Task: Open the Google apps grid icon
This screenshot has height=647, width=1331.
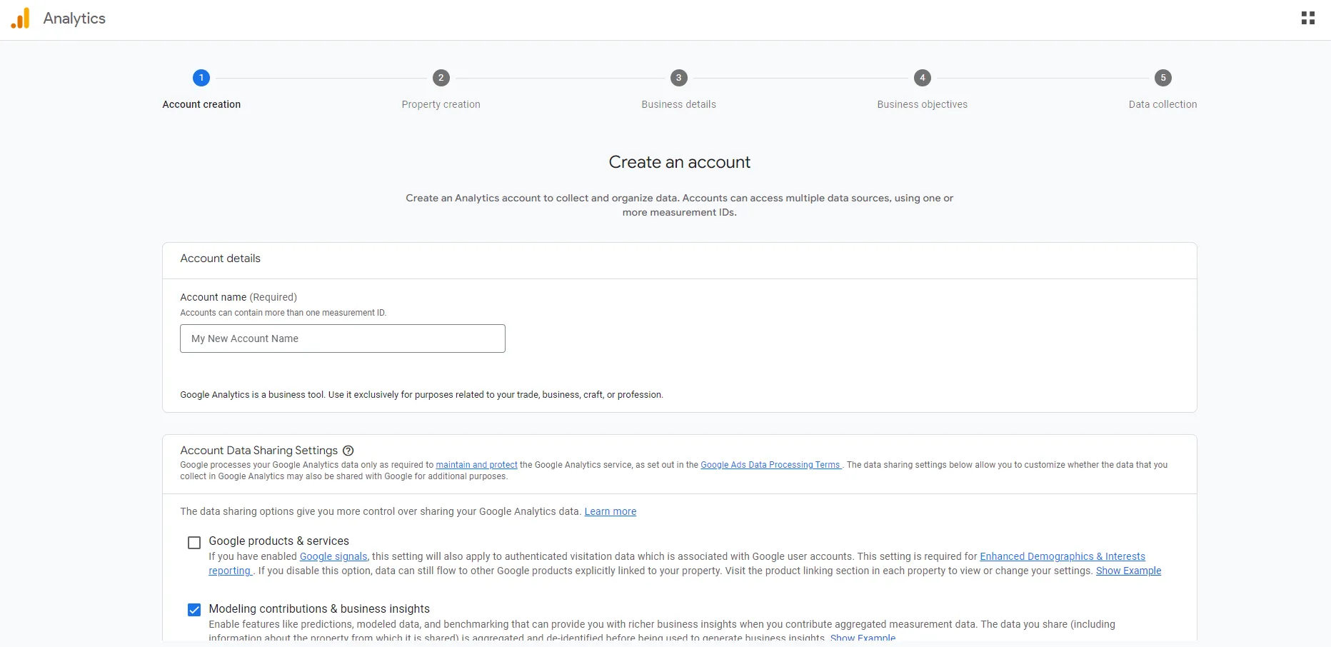Action: tap(1309, 18)
